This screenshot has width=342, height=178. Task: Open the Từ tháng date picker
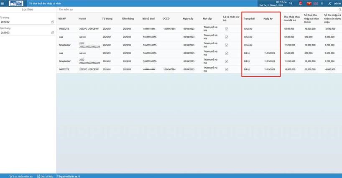pyautogui.click(x=52, y=22)
